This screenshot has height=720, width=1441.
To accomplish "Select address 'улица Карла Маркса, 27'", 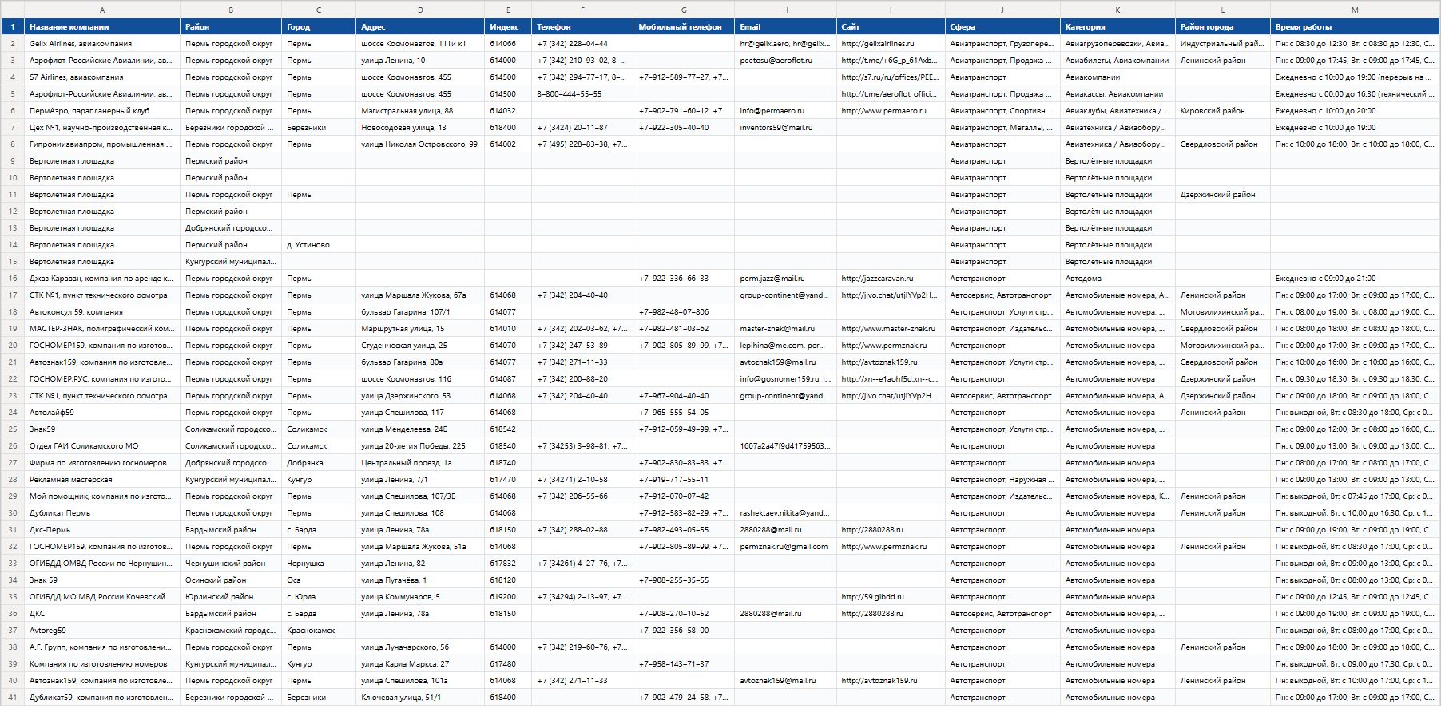I will click(x=420, y=664).
